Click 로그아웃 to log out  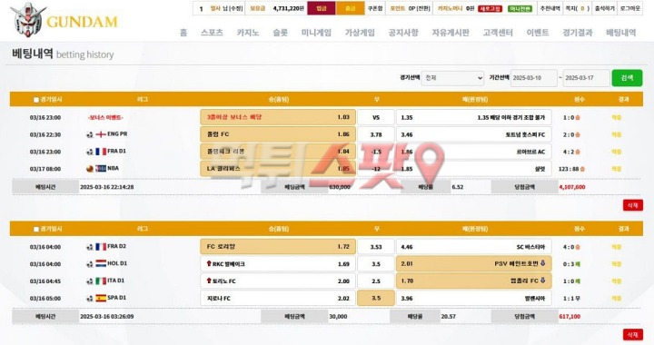click(x=629, y=8)
